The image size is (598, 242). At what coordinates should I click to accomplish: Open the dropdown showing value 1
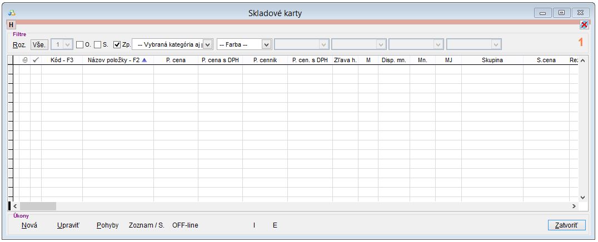click(68, 44)
